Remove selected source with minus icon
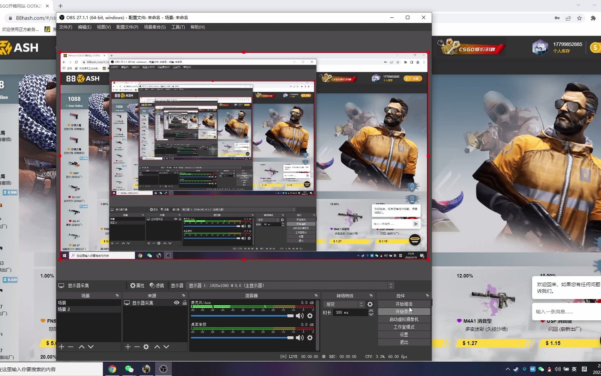The width and height of the screenshot is (601, 376). click(137, 347)
